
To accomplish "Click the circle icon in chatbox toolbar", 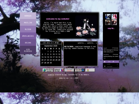I will [x=117, y=62].
